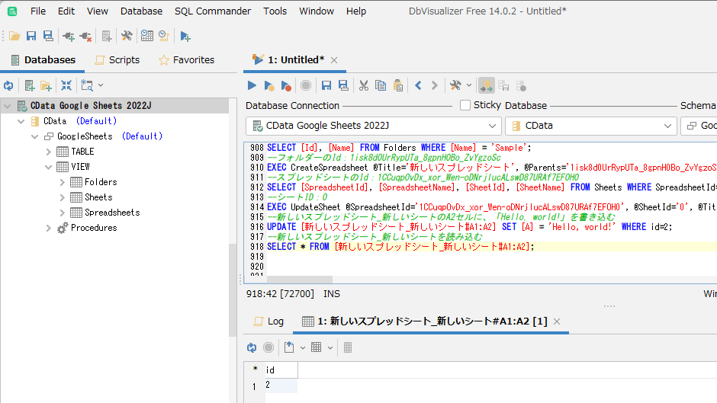This screenshot has height=403, width=717.
Task: Expand the TABLE node in the tree
Action: coord(49,152)
